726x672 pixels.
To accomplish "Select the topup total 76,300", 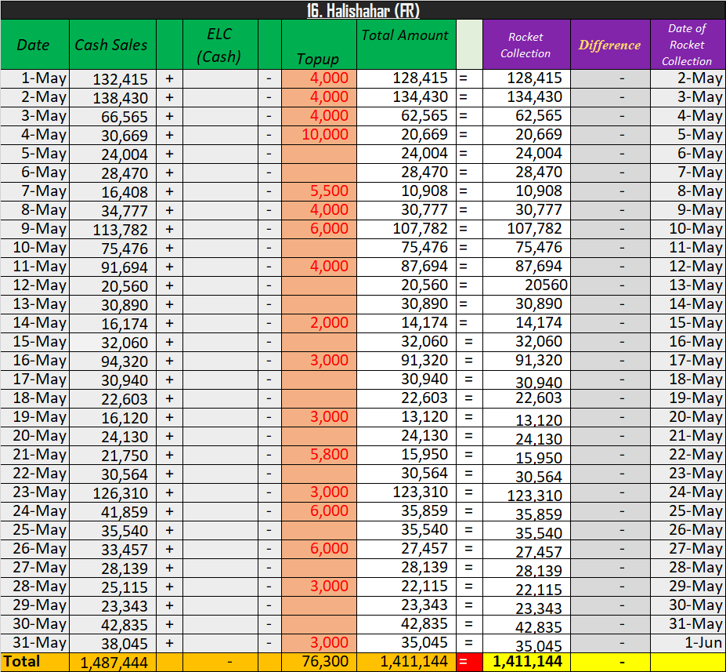I will point(319,662).
